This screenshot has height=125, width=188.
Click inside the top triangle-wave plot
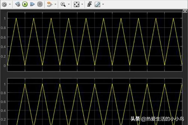(x=94, y=41)
